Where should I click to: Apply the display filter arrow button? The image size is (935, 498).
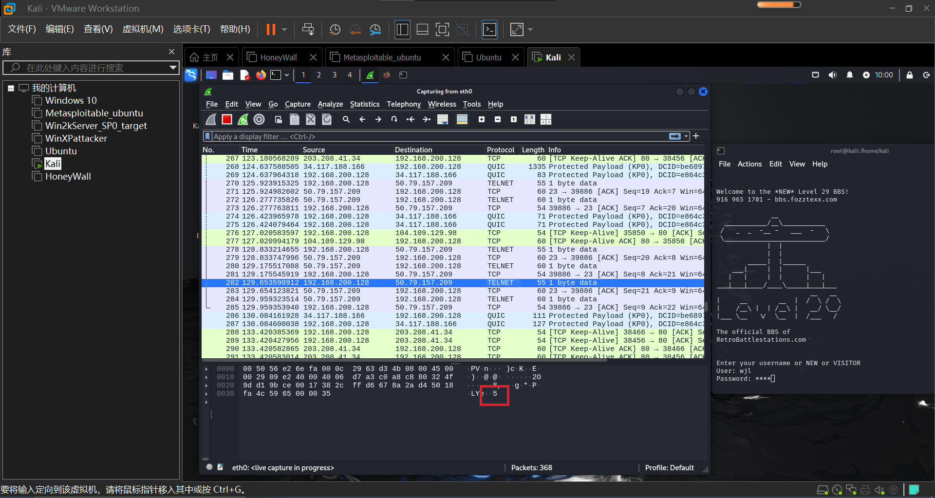675,136
